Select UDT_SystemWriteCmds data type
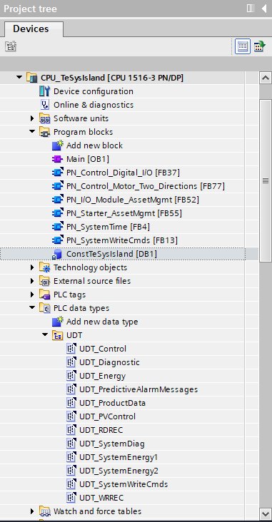The width and height of the screenshot is (272, 522). click(124, 484)
